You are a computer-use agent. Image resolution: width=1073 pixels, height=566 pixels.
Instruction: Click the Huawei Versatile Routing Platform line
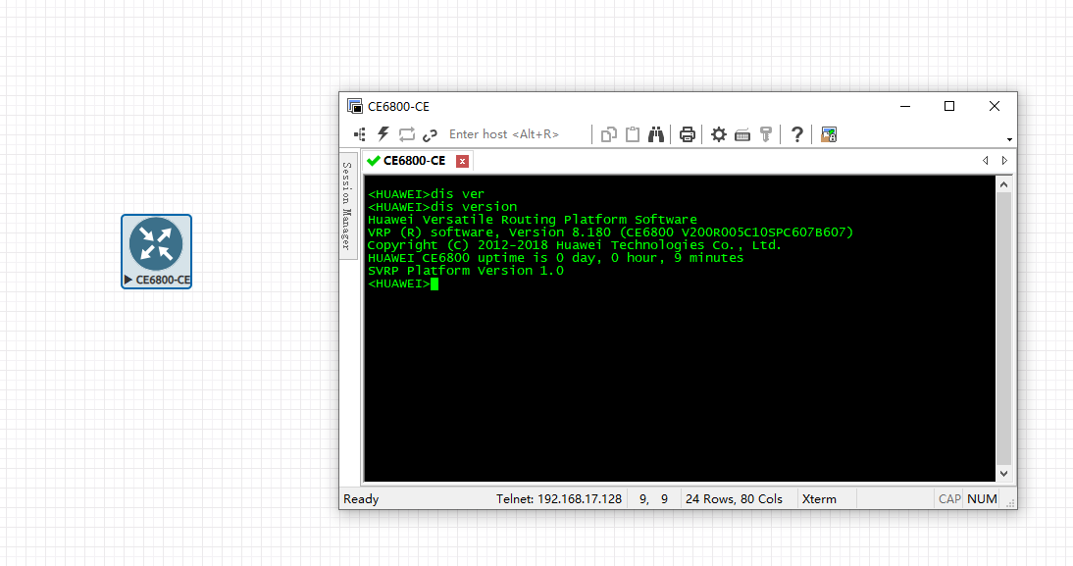533,220
